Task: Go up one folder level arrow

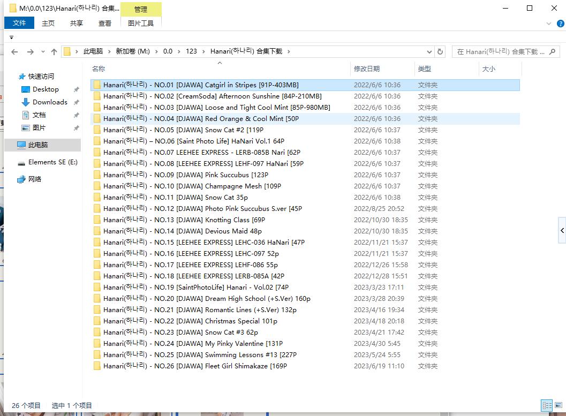Action: 54,52
